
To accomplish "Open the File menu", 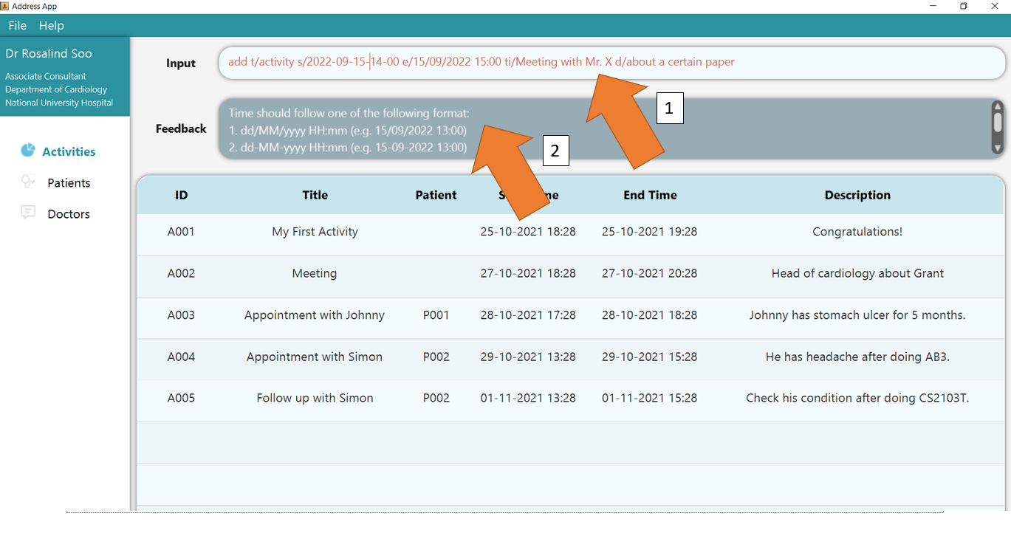I will coord(17,25).
